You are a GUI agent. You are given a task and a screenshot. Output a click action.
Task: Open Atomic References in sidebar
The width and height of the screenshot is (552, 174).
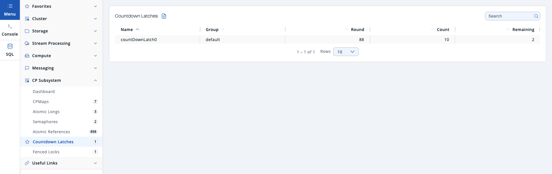(51, 132)
